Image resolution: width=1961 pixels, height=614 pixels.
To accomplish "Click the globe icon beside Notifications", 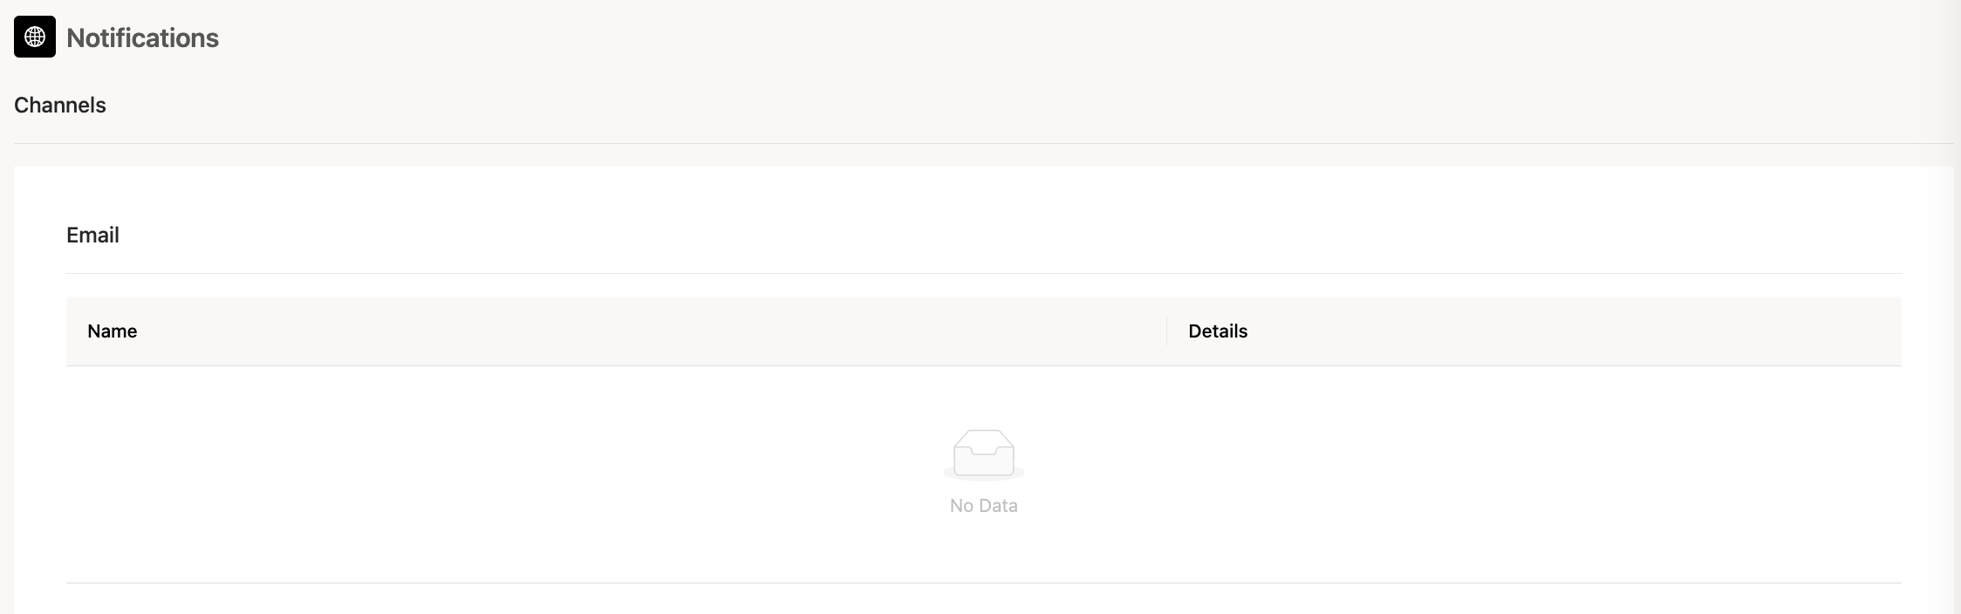I will click(x=35, y=37).
